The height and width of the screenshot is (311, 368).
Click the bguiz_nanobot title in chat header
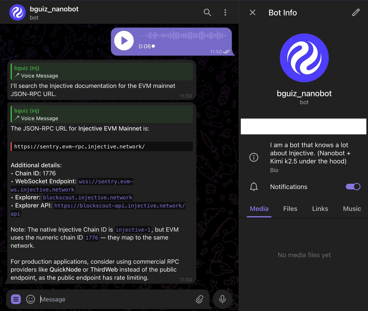54,9
